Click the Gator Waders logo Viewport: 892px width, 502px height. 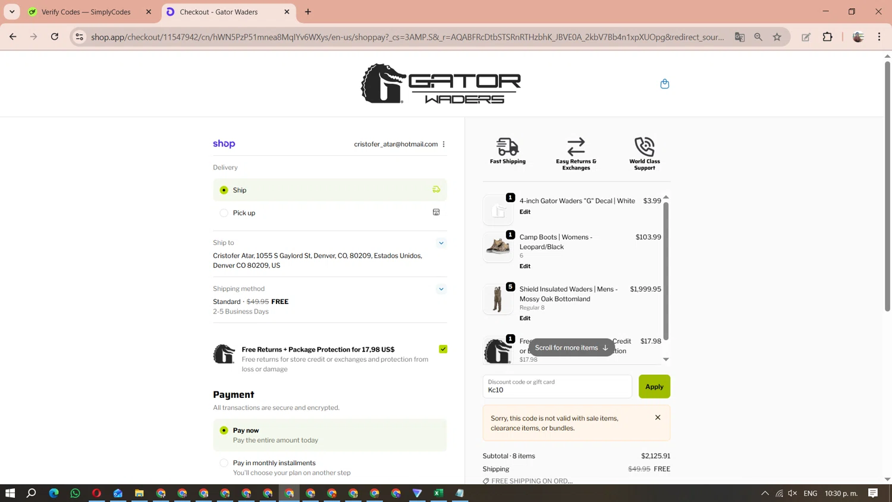click(441, 84)
